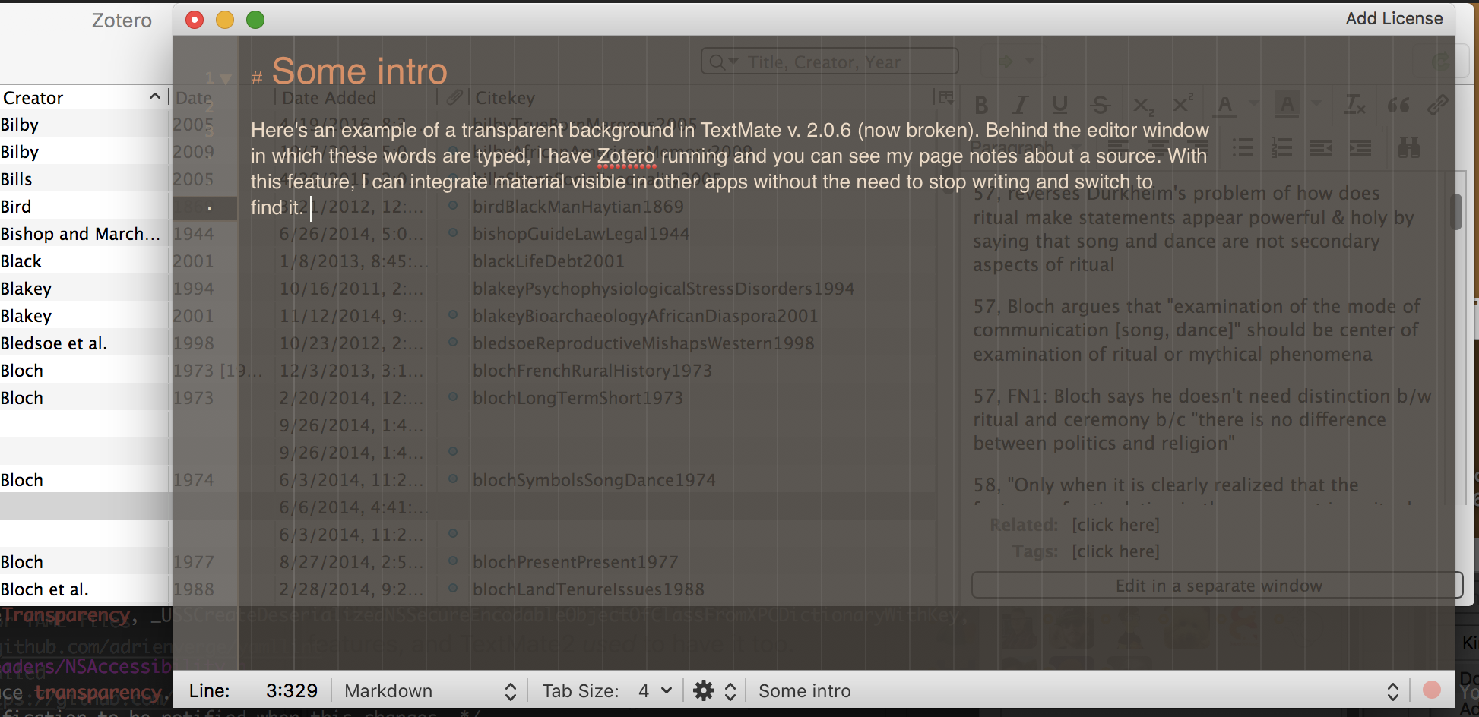Select Bishop and March... row
Screen dimensions: 1479x717
point(84,234)
